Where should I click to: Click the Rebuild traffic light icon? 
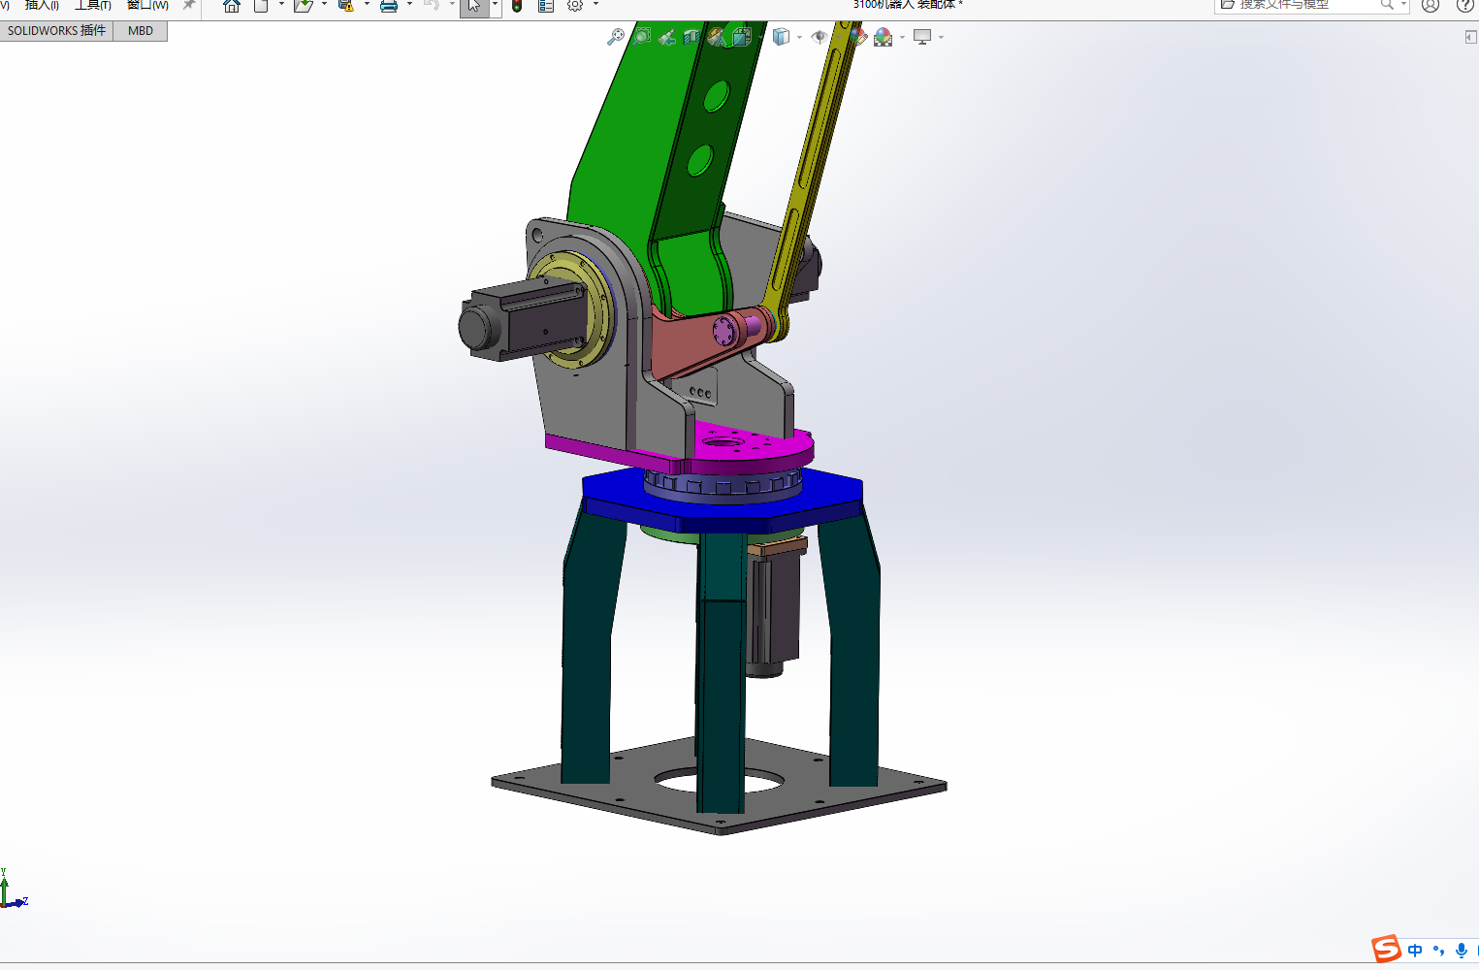[x=517, y=6]
